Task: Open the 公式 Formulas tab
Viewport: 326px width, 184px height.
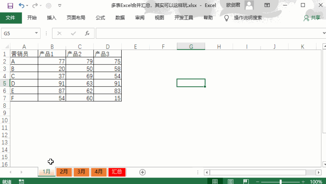Action: [100, 18]
